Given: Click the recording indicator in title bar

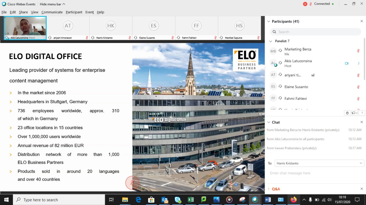Looking at the screenshot, I should (305, 4).
